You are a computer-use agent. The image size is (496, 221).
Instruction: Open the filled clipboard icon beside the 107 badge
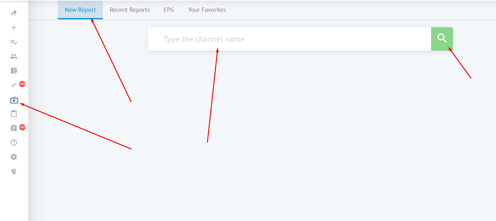tap(14, 128)
